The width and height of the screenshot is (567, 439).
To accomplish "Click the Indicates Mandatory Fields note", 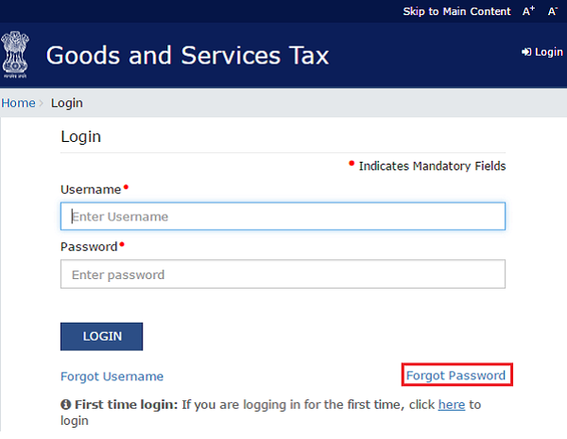I will click(432, 167).
